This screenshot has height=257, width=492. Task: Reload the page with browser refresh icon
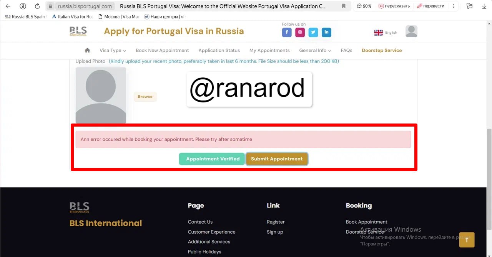[37, 6]
